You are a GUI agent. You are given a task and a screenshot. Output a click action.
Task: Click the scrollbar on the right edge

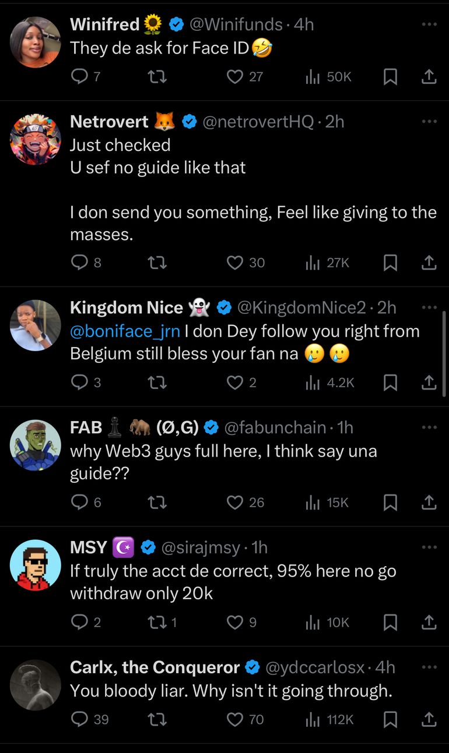[x=446, y=352]
